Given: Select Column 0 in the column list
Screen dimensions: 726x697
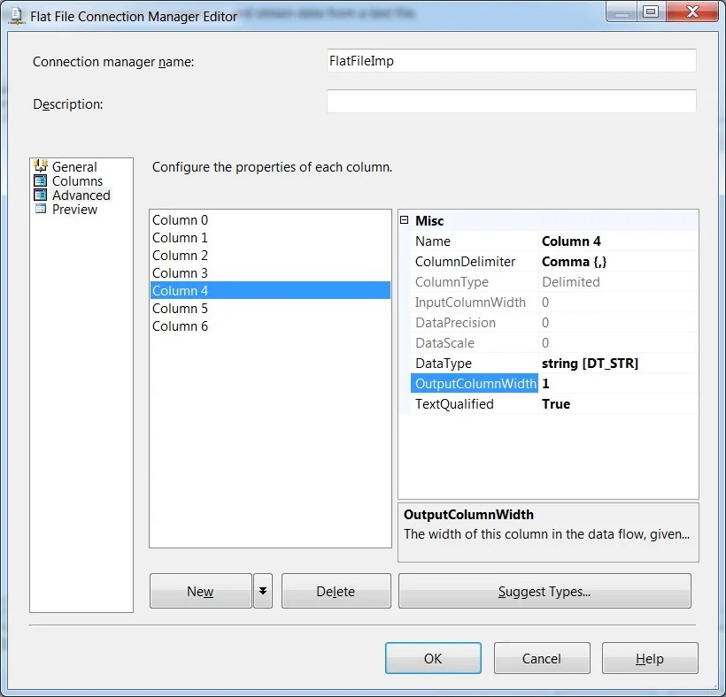Looking at the screenshot, I should [x=181, y=219].
